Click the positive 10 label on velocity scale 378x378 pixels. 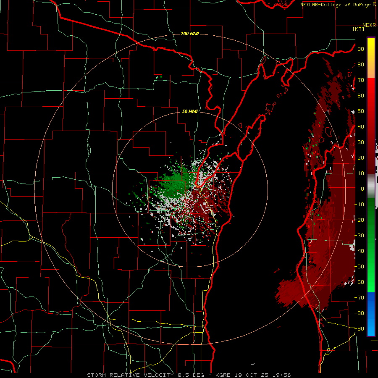coord(361,173)
